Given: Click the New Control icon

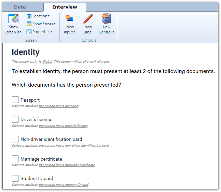Looking at the screenshot, I should (x=106, y=19).
